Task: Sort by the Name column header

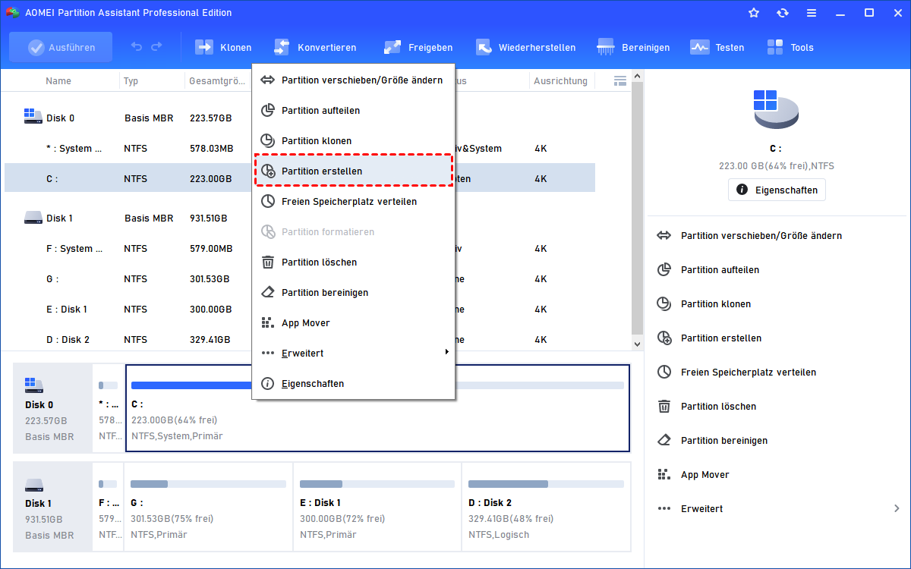Action: click(58, 80)
